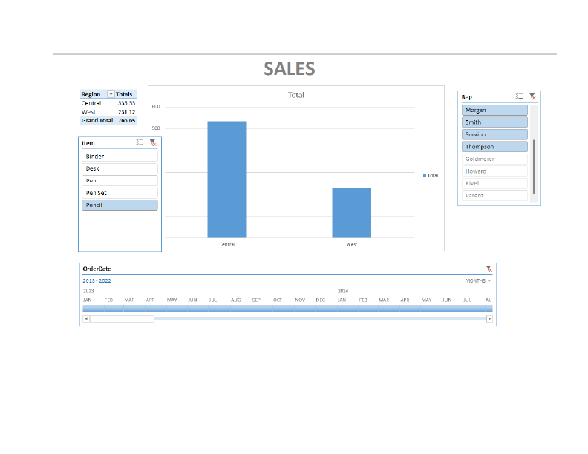The height and width of the screenshot is (454, 588).
Task: Click the Grand Total value 766.65
Action: click(126, 120)
